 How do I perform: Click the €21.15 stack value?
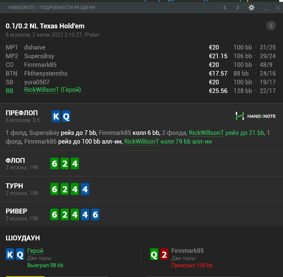tap(218, 56)
